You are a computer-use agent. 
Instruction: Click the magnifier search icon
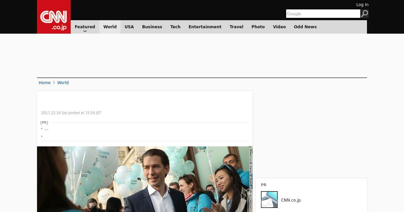(x=364, y=13)
